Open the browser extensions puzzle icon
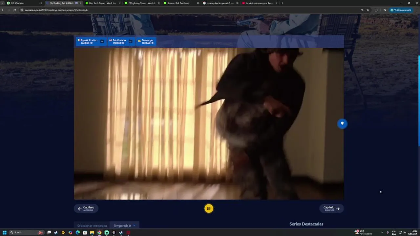Viewport: 420px width, 236px height. [376, 10]
